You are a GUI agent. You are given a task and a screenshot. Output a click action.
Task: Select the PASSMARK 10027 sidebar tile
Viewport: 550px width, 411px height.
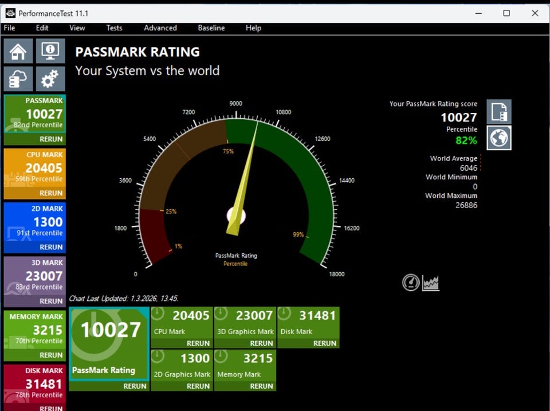35,113
